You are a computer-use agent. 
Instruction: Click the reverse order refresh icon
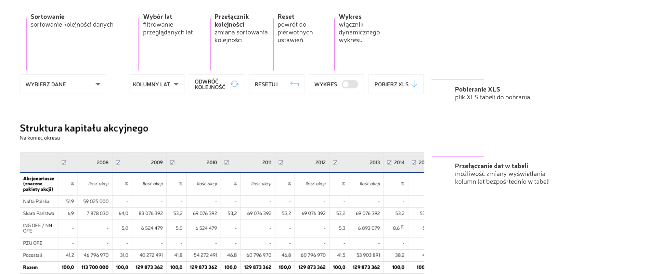tap(234, 84)
